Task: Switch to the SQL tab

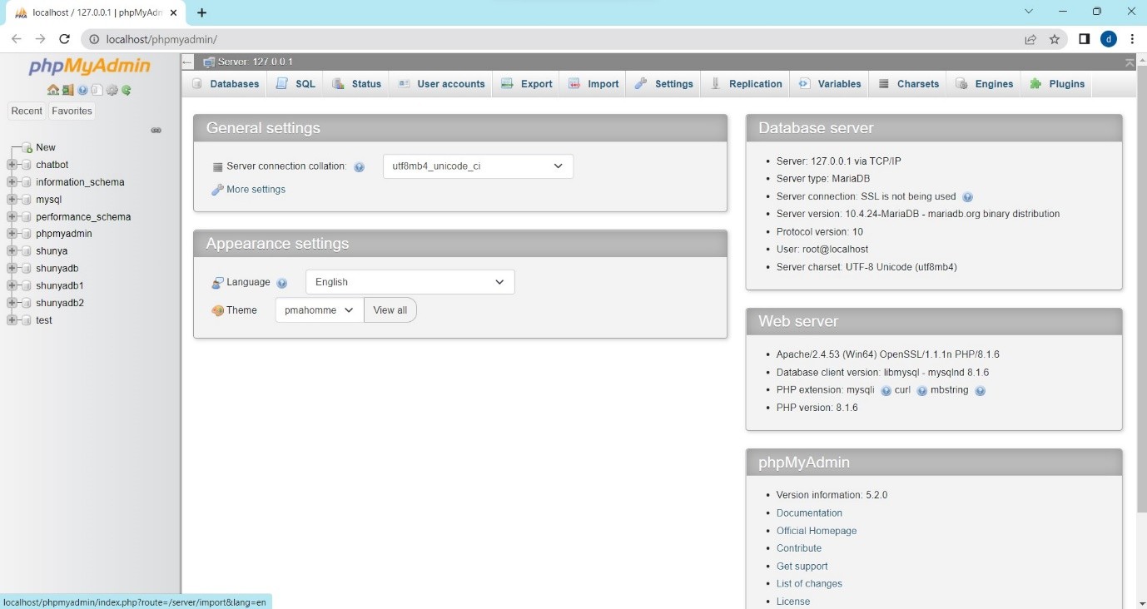Action: pos(296,84)
